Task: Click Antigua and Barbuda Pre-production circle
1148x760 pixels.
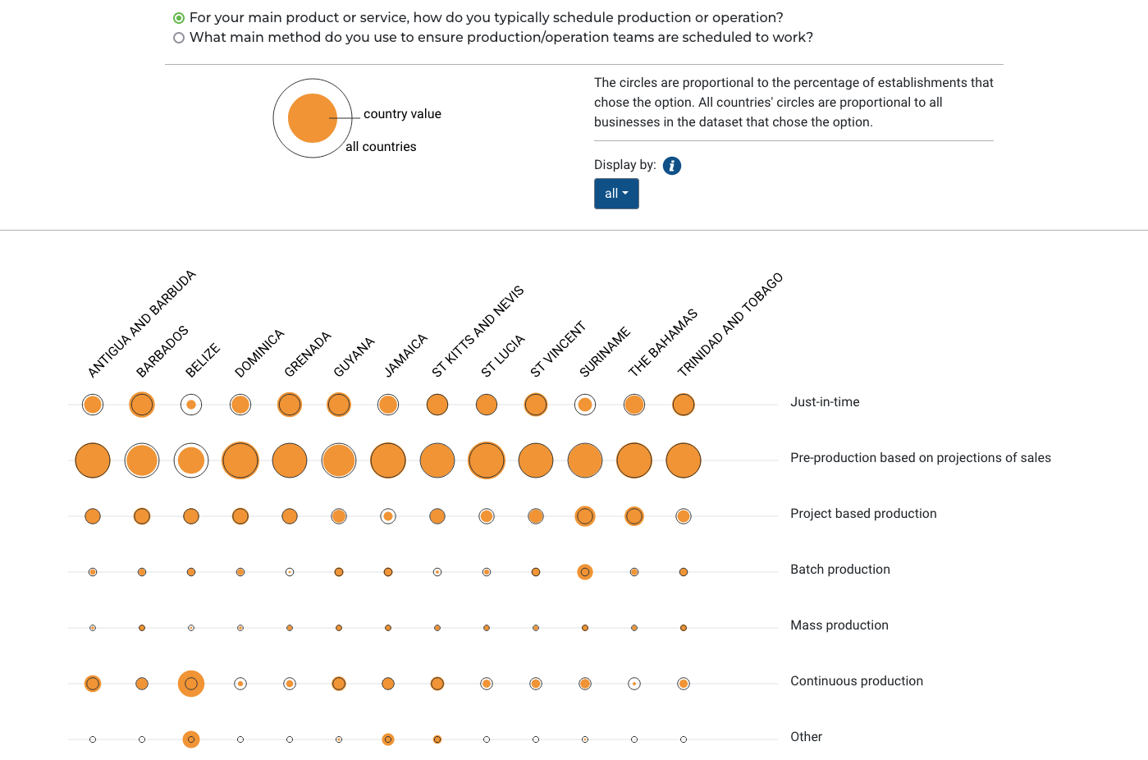Action: pyautogui.click(x=93, y=460)
